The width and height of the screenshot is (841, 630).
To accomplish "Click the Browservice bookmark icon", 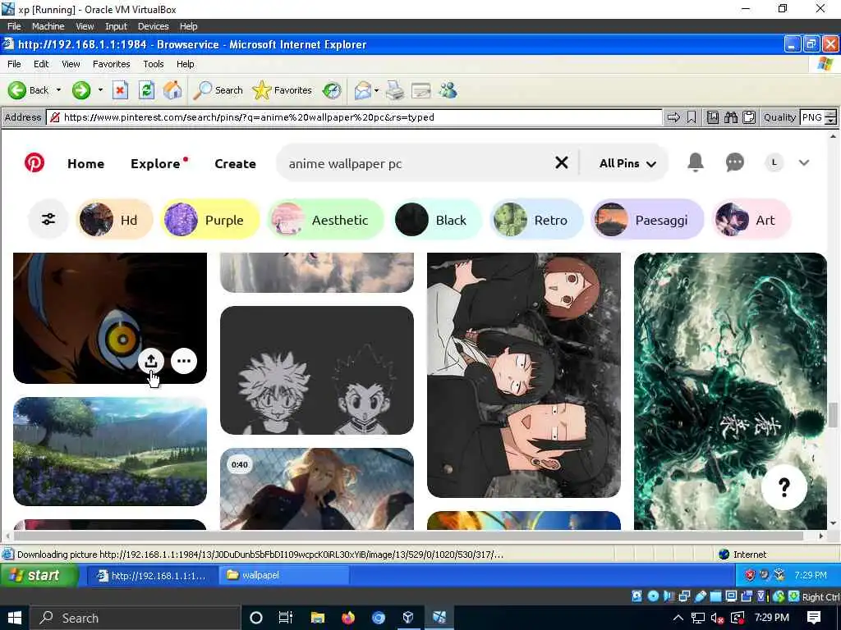I will (692, 117).
